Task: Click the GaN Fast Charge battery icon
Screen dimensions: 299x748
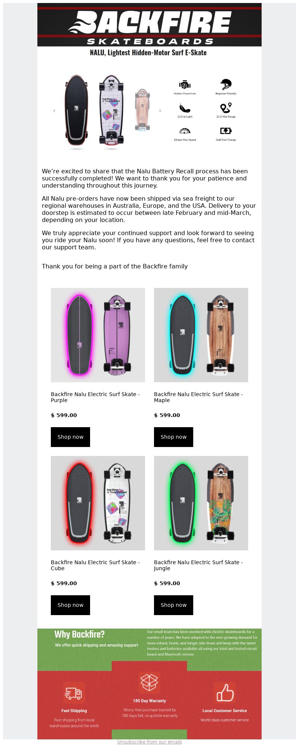Action: [226, 131]
